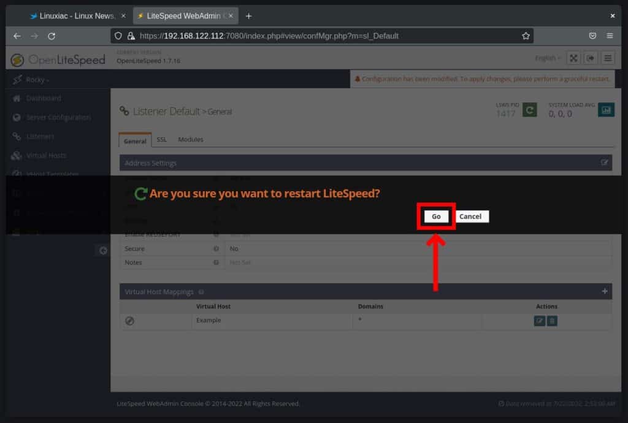
Task: Open Dashboard in the sidebar
Action: (x=44, y=98)
